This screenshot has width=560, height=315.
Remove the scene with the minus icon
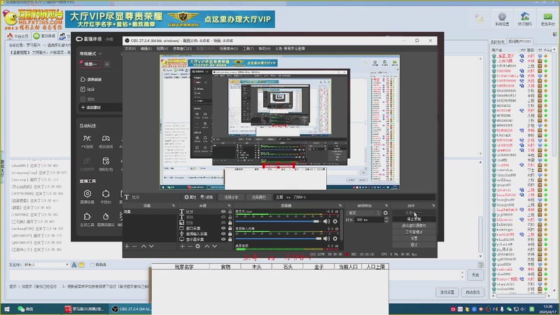coord(134,246)
